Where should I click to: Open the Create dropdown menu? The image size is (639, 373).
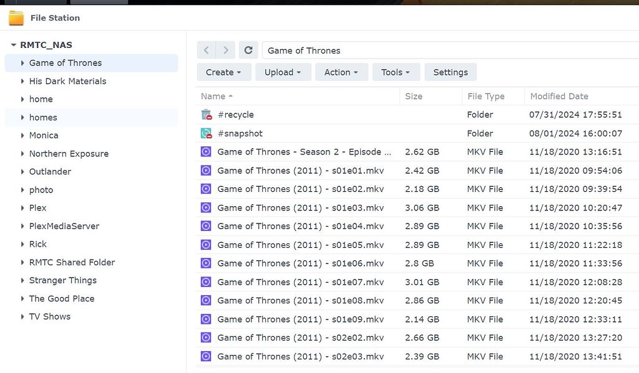point(224,72)
